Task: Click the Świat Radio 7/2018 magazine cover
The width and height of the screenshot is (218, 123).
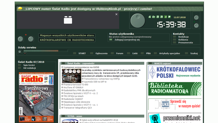Action: pos(36,97)
